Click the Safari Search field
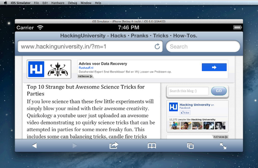Screen dimensions: 258x168 pos(203,47)
